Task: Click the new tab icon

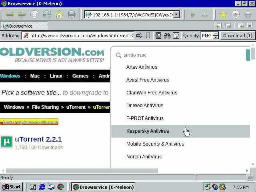Action: pos(240,26)
